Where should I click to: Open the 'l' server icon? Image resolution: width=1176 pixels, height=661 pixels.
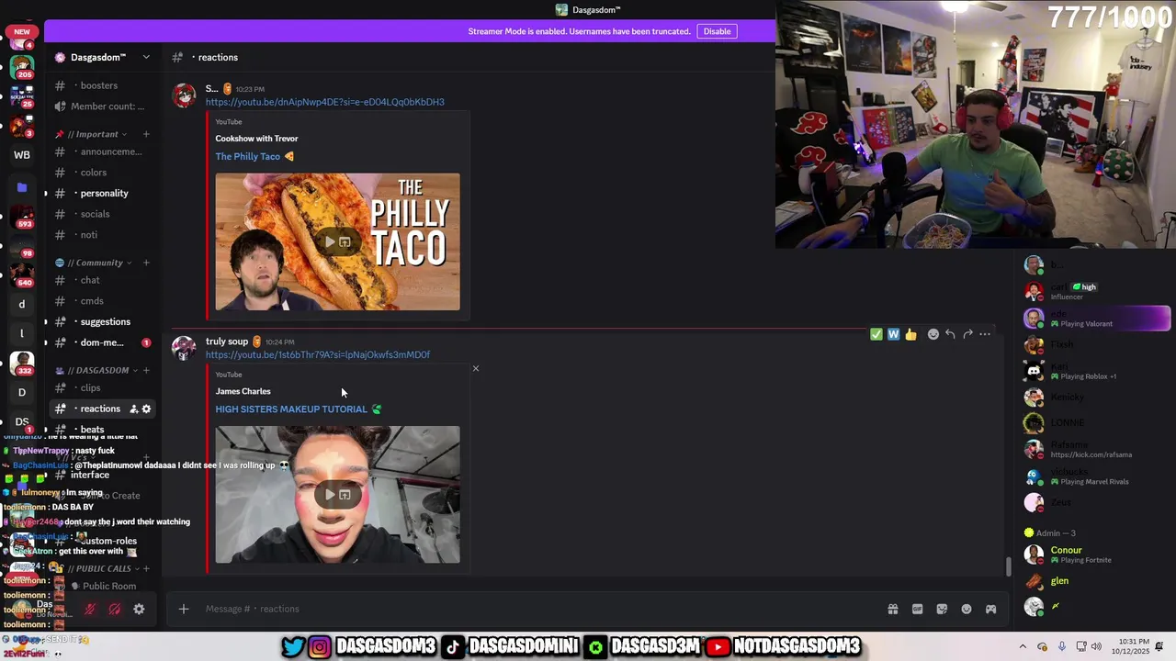click(22, 333)
